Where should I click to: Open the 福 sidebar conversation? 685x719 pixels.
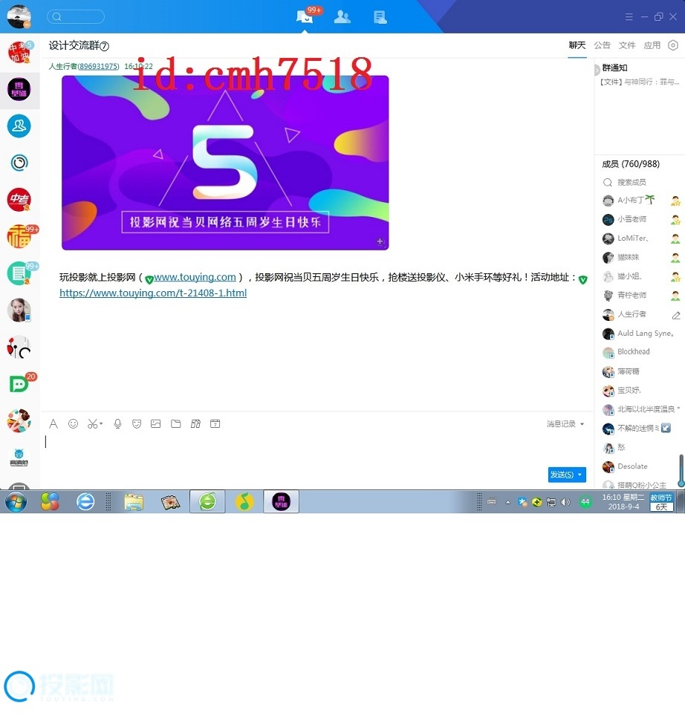[19, 237]
